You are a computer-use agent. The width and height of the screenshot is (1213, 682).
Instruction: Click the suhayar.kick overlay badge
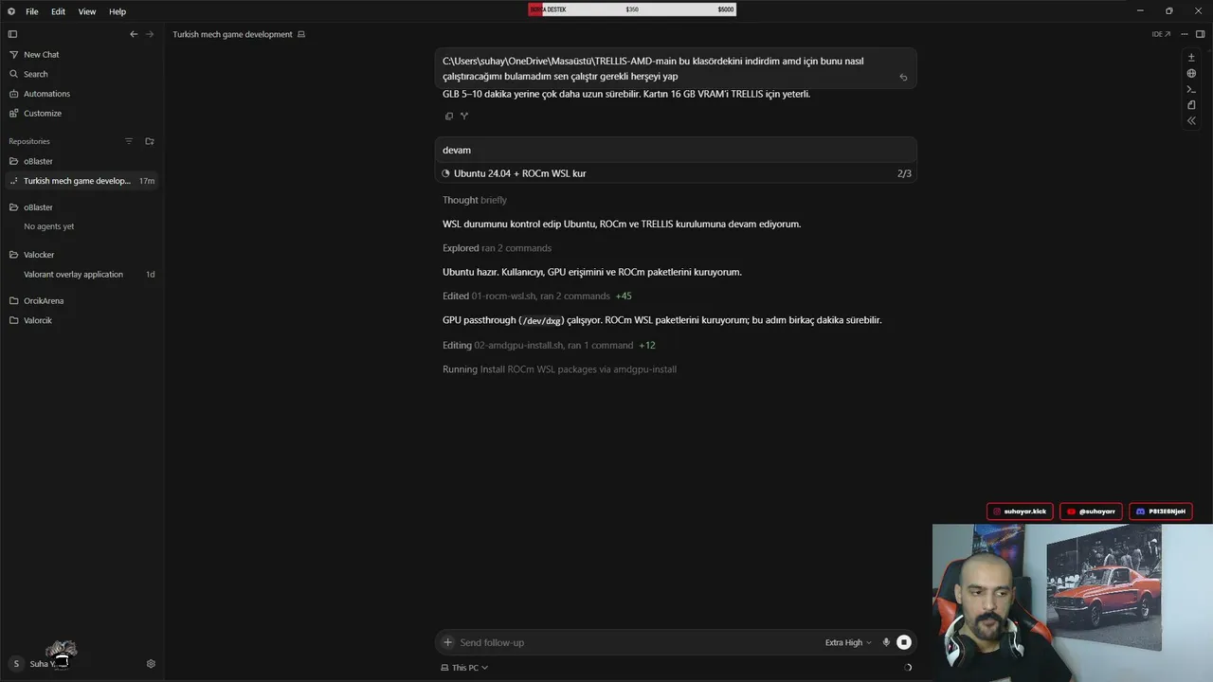[1020, 511]
